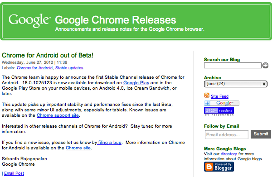Click the Powered By Blogger badge
272x177 pixels.
click(x=219, y=167)
